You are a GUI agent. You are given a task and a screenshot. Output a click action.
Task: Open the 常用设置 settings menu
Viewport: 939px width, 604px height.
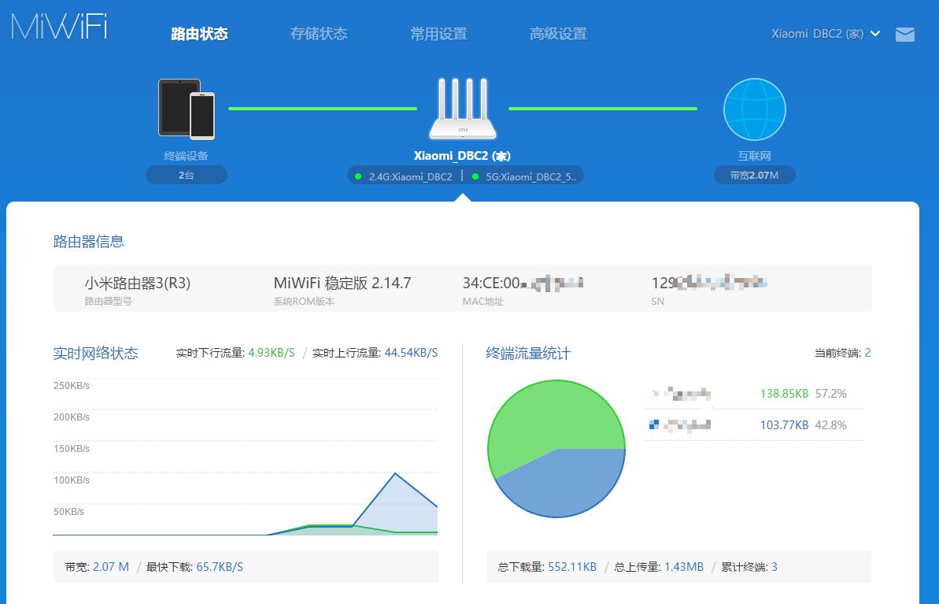coord(438,34)
